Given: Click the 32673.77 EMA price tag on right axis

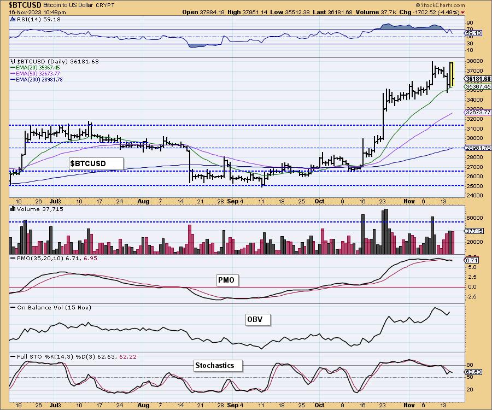Looking at the screenshot, I should (478, 112).
